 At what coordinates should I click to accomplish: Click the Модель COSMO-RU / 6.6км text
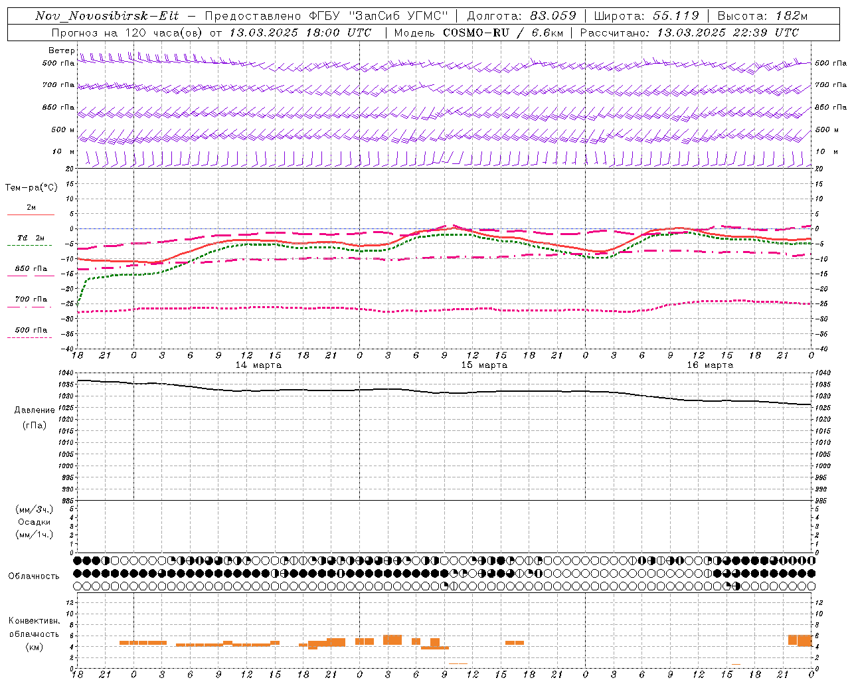pyautogui.click(x=477, y=33)
